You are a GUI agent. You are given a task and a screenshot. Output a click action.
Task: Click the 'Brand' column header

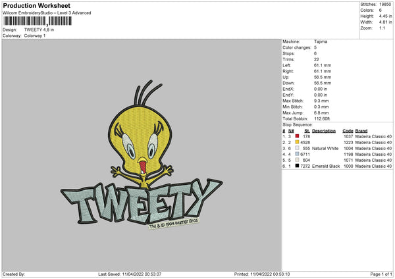(x=361, y=131)
